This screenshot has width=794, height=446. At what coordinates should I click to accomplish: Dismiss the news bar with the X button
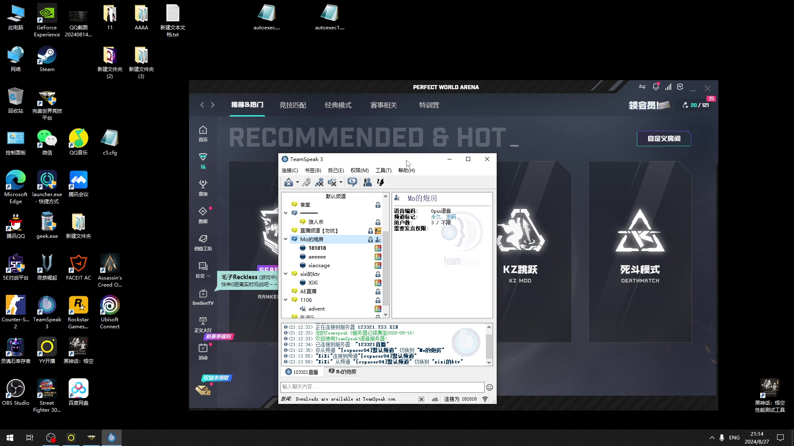421,399
